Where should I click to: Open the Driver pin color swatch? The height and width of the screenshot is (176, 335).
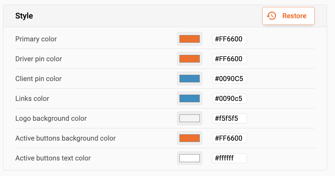[189, 59]
